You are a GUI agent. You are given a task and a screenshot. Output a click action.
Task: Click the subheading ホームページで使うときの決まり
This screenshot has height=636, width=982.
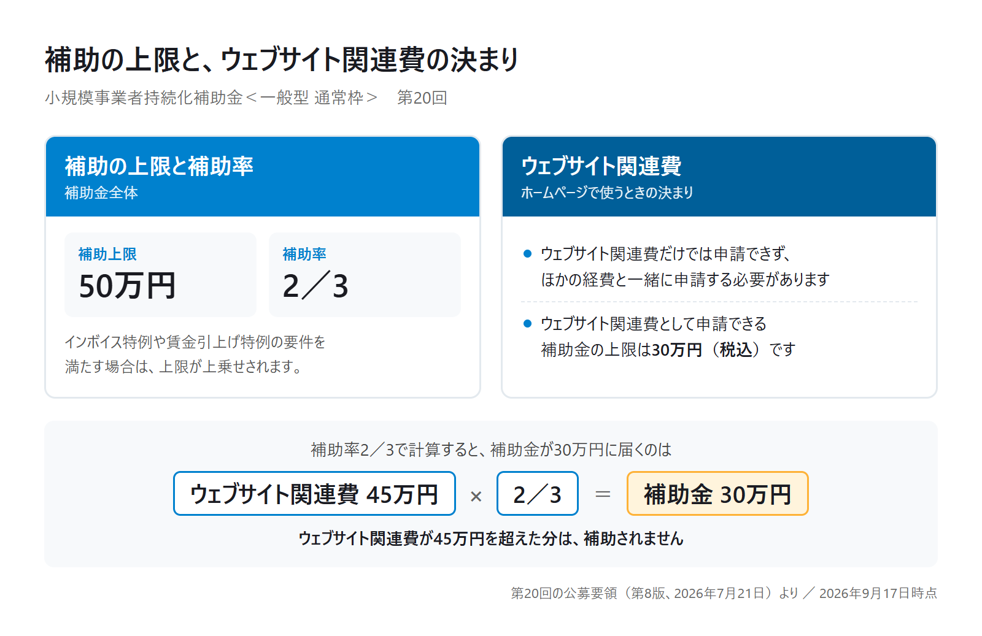tap(607, 193)
